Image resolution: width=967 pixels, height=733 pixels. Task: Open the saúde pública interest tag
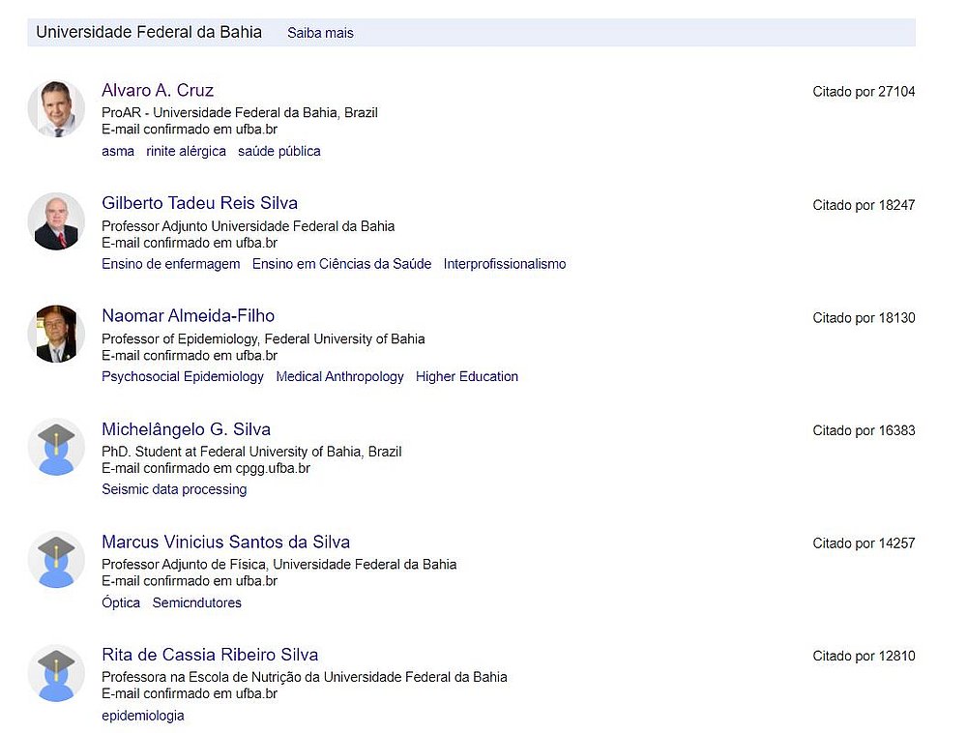279,151
